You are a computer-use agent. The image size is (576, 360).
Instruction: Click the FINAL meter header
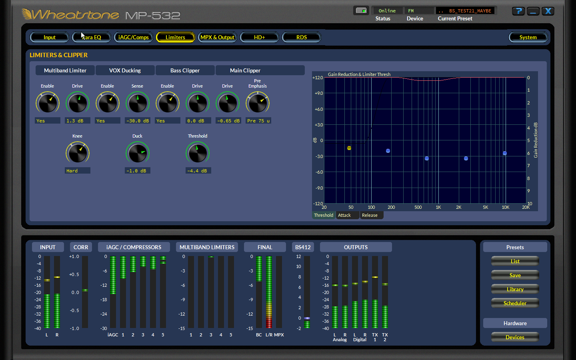click(x=265, y=247)
